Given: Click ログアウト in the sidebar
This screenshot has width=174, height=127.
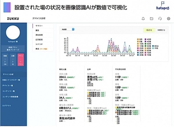Looking at the screenshot, I should [x=7, y=105].
